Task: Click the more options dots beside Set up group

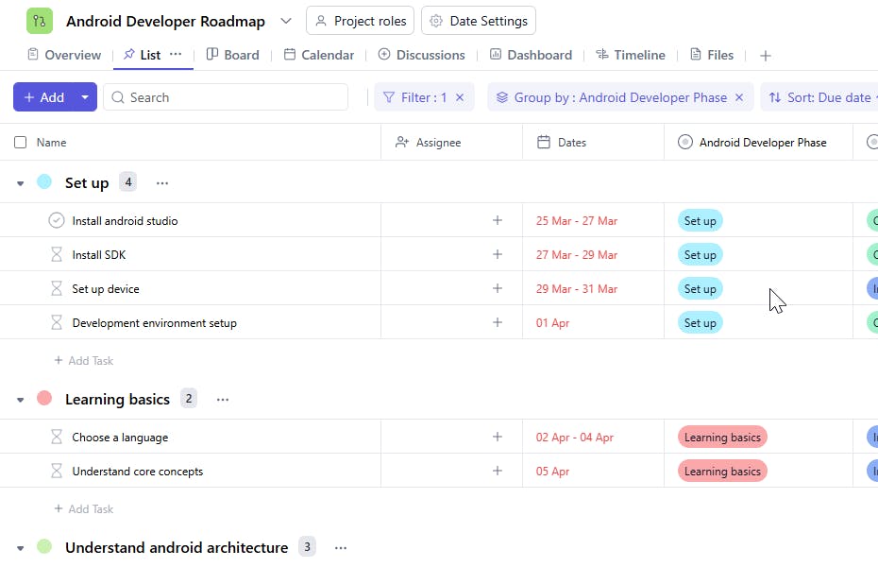Action: (x=162, y=183)
